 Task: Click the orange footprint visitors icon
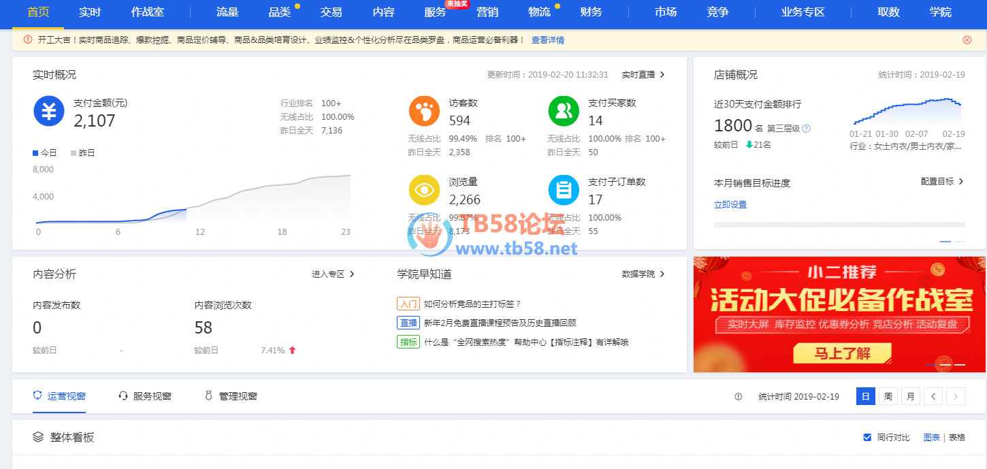click(x=425, y=112)
